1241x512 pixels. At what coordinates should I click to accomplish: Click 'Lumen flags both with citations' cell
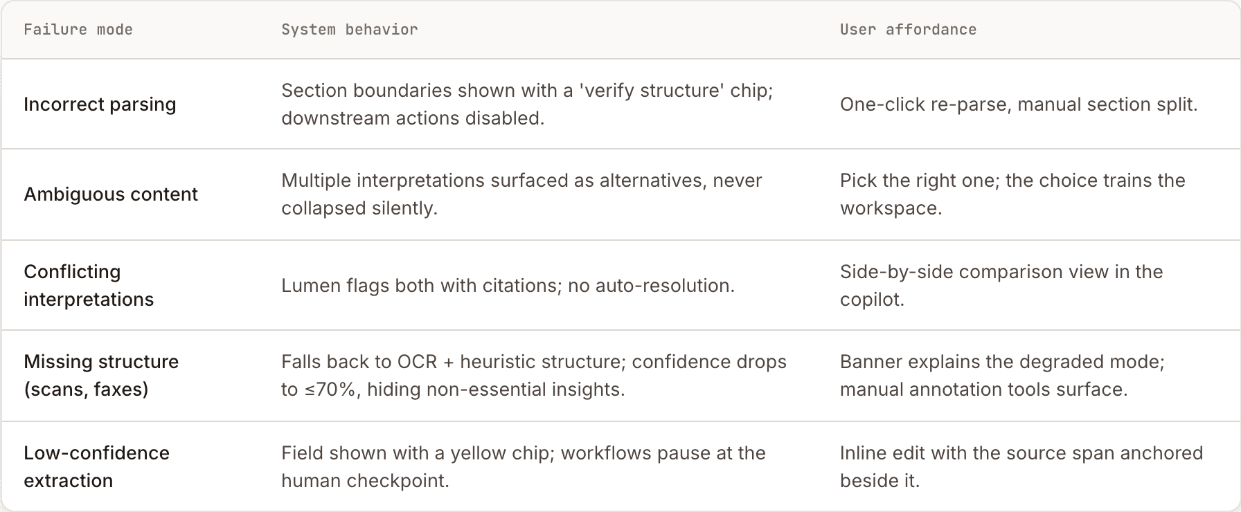pyautogui.click(x=508, y=286)
